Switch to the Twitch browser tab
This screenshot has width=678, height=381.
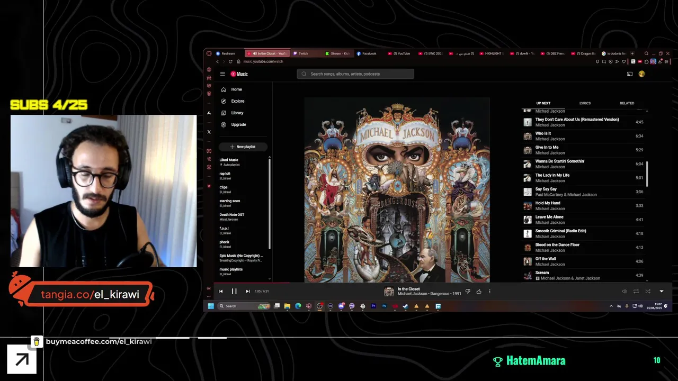click(303, 53)
